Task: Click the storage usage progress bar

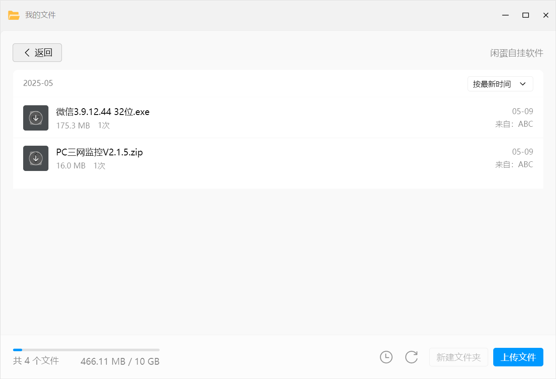Action: click(86, 350)
